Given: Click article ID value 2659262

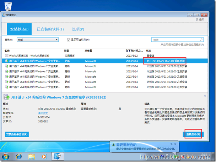Looking at the screenshot, I should coord(43,121).
